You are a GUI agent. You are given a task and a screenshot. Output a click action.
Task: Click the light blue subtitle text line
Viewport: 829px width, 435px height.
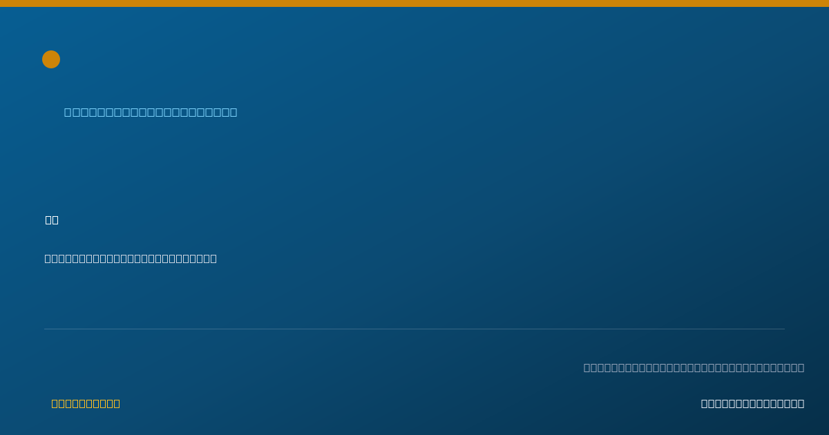coord(151,112)
